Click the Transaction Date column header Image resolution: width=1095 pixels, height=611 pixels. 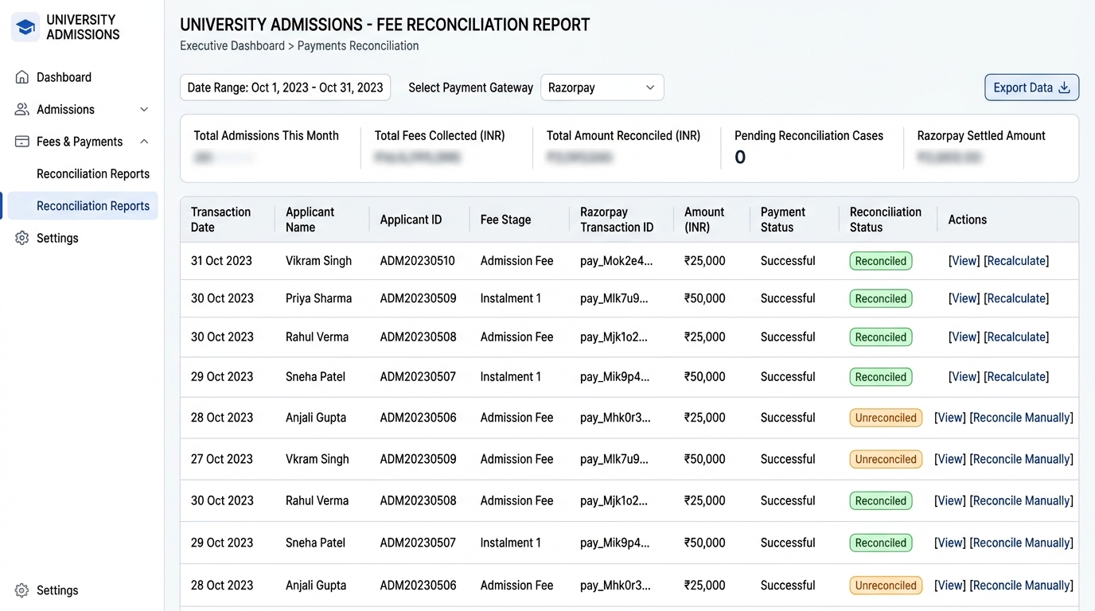point(220,220)
